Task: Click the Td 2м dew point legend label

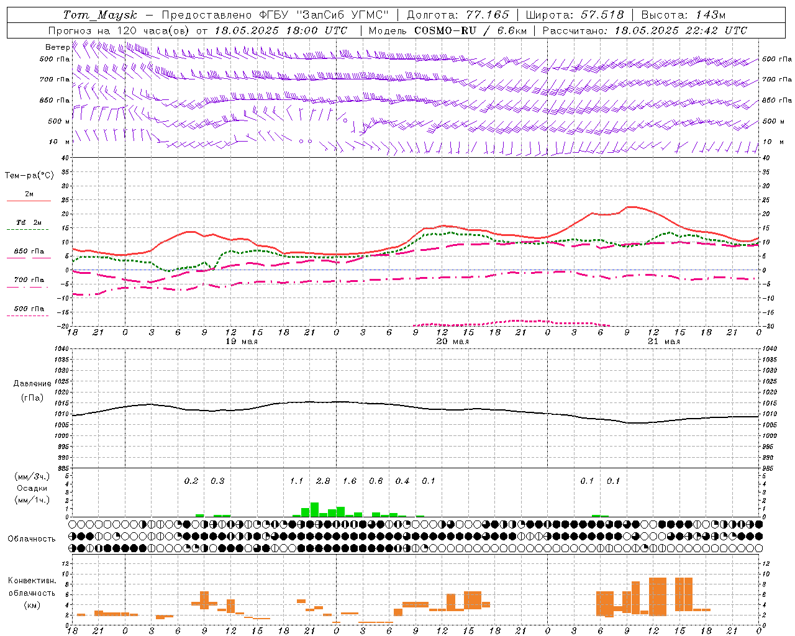Action: pyautogui.click(x=29, y=222)
